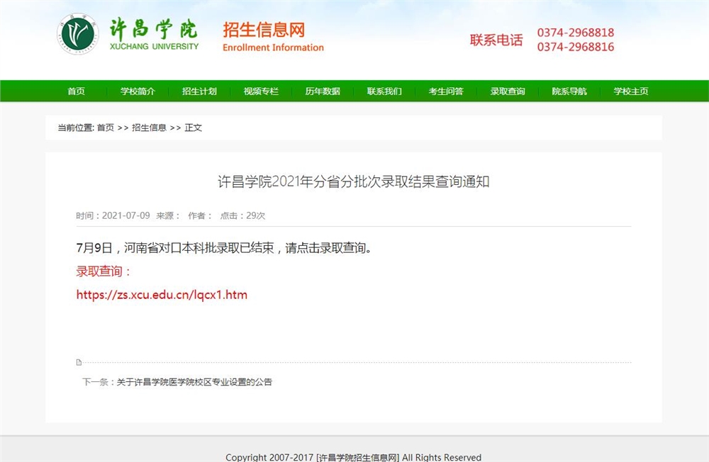Open the 院系导航 menu item
The height and width of the screenshot is (462, 709).
[569, 91]
